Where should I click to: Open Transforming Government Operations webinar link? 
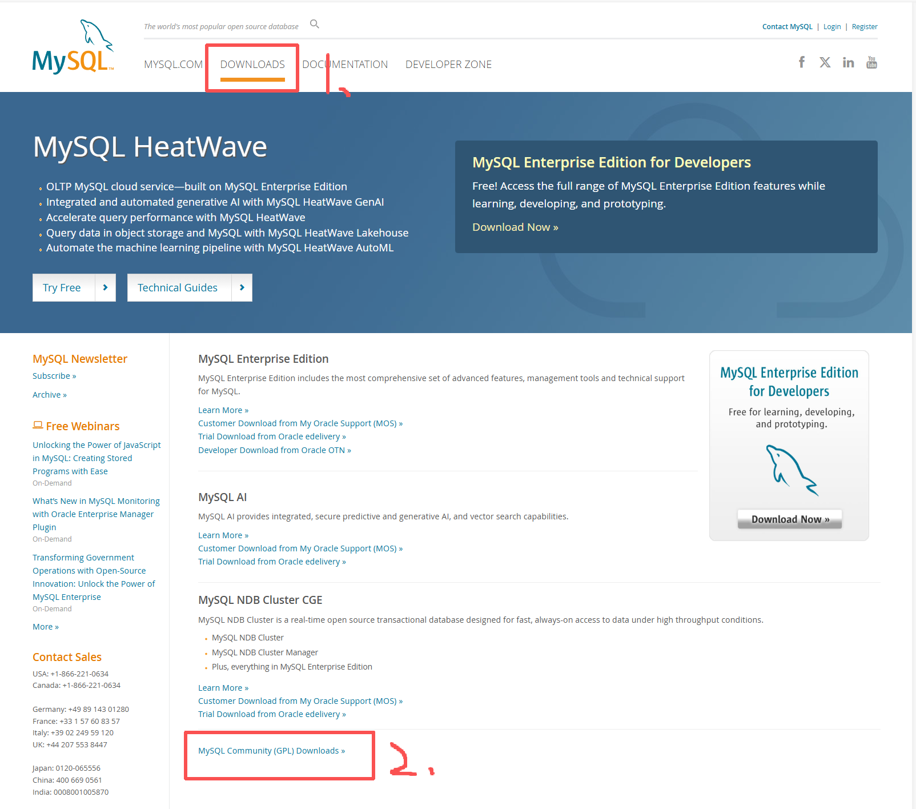pos(94,577)
